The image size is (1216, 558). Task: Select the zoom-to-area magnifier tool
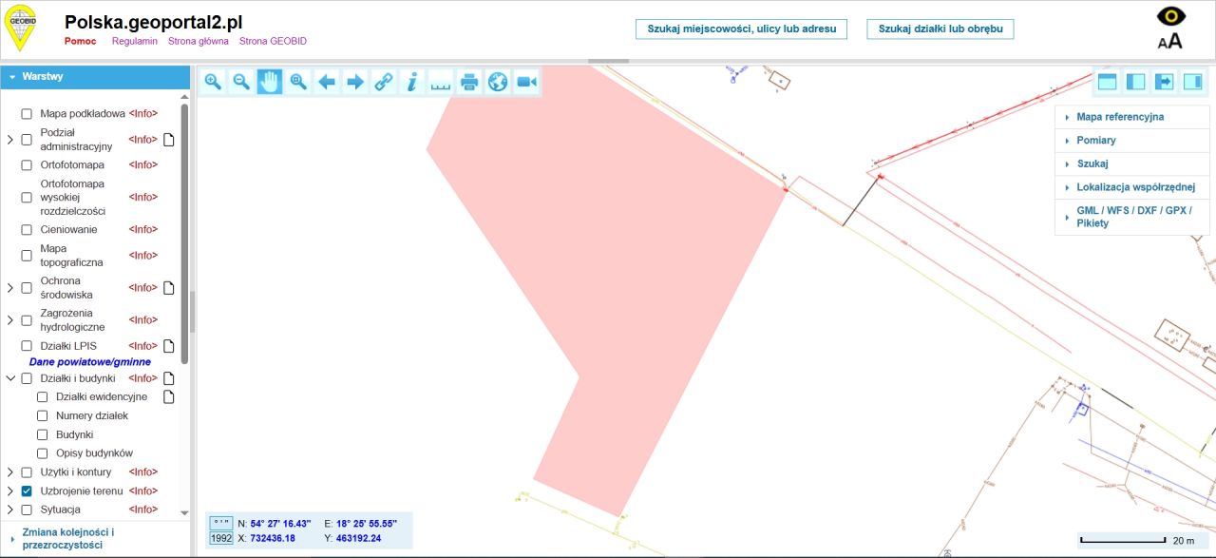(x=298, y=82)
